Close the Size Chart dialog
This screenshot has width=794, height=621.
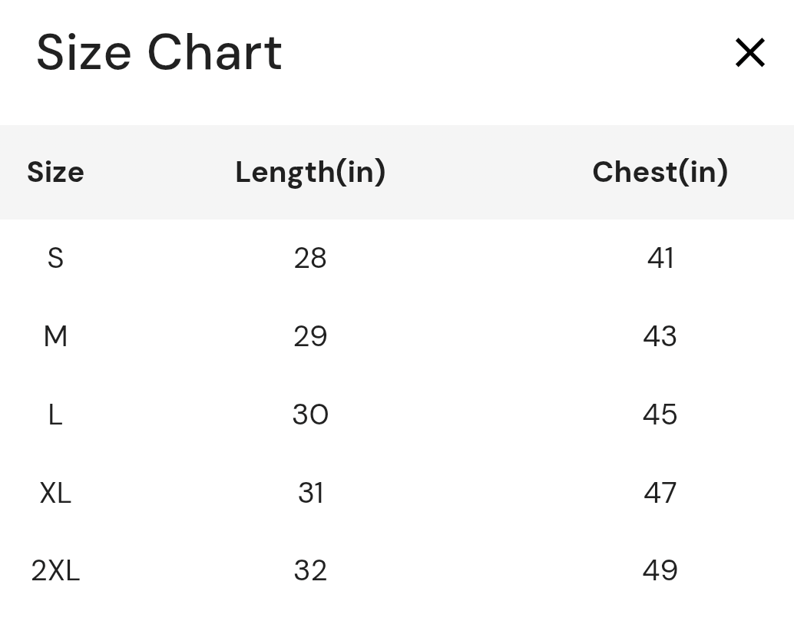tap(750, 53)
